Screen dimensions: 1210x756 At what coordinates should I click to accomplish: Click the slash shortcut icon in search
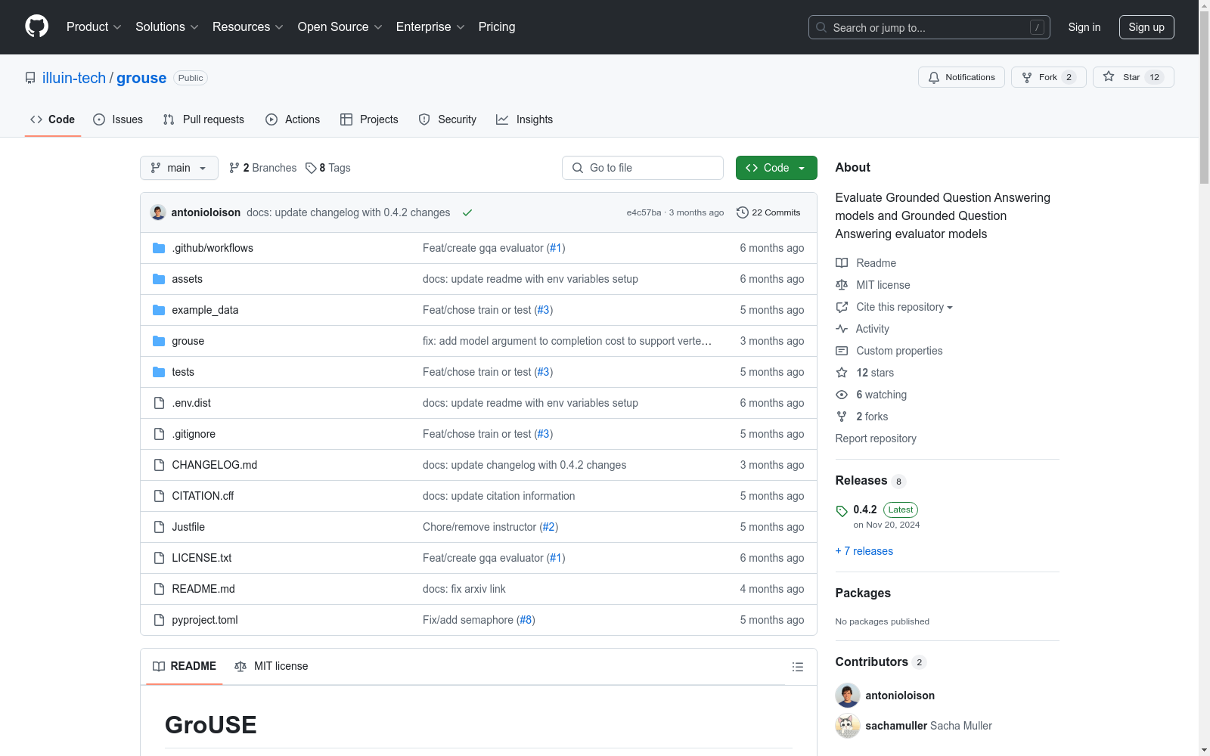(1037, 27)
